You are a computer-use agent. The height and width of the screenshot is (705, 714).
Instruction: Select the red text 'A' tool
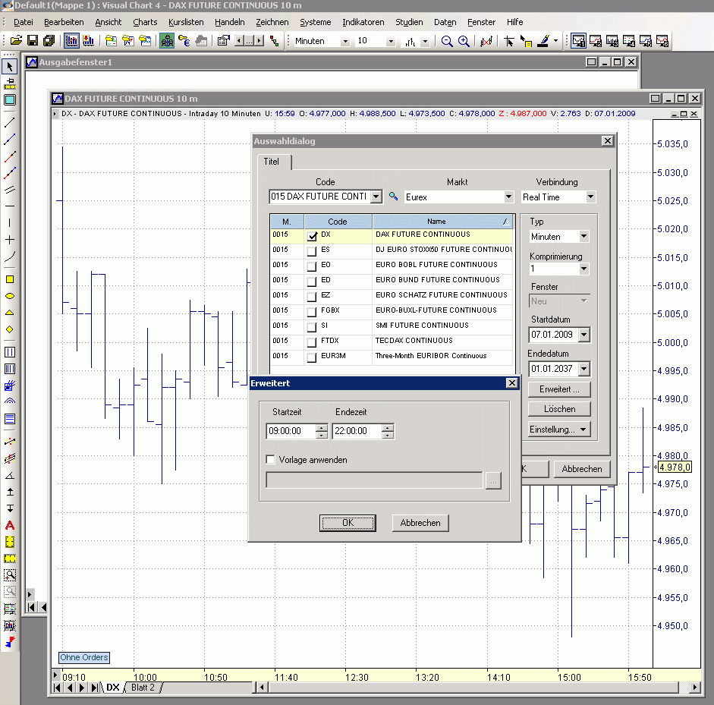tap(10, 525)
